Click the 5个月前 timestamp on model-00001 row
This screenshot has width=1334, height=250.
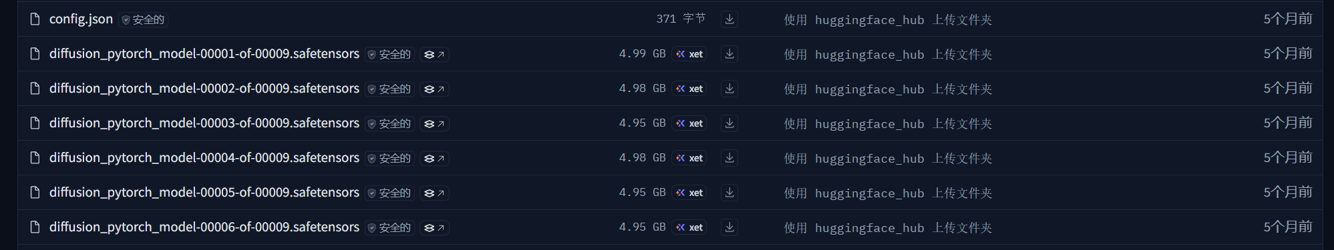(x=1287, y=54)
